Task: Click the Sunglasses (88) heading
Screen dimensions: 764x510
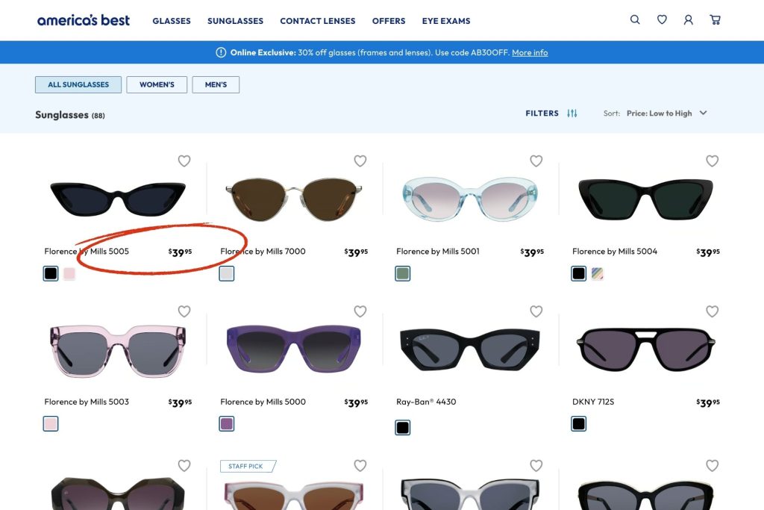Action: click(x=69, y=115)
